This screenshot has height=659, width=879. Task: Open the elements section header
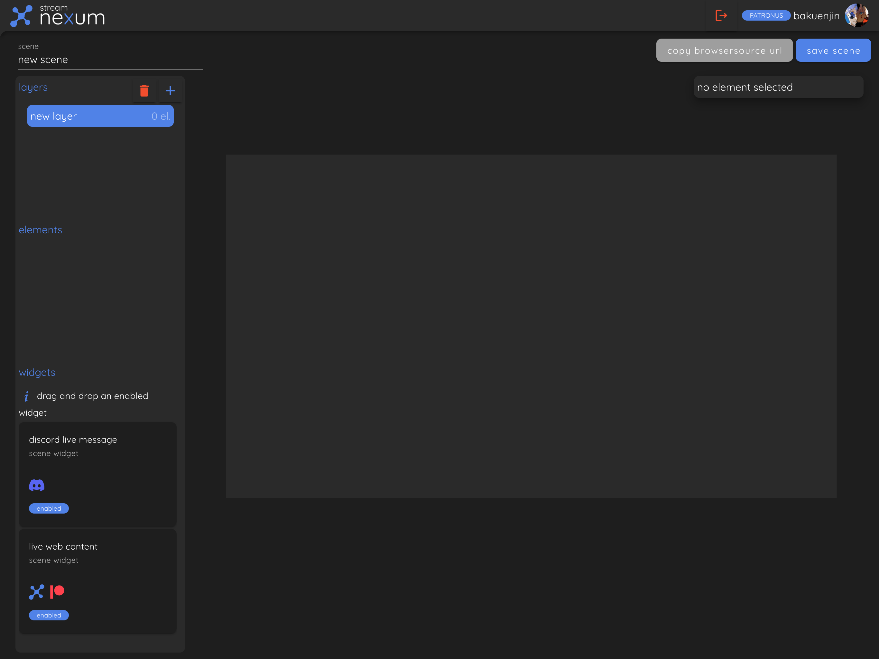tap(41, 230)
